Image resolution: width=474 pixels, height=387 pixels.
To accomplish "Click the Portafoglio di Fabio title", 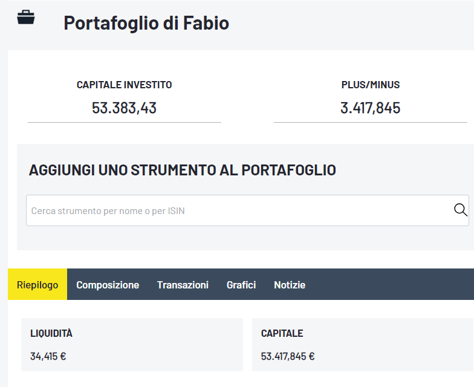I will [146, 23].
